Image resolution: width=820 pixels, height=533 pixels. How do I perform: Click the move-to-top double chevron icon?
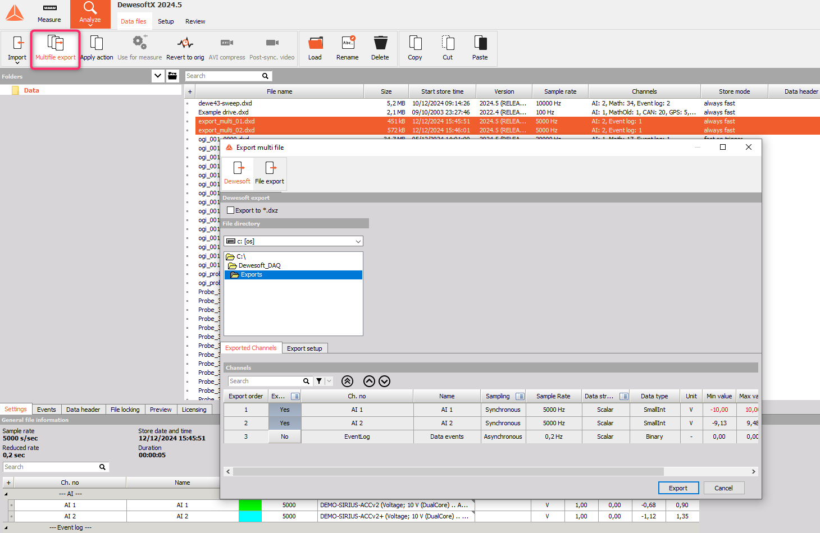[347, 382]
